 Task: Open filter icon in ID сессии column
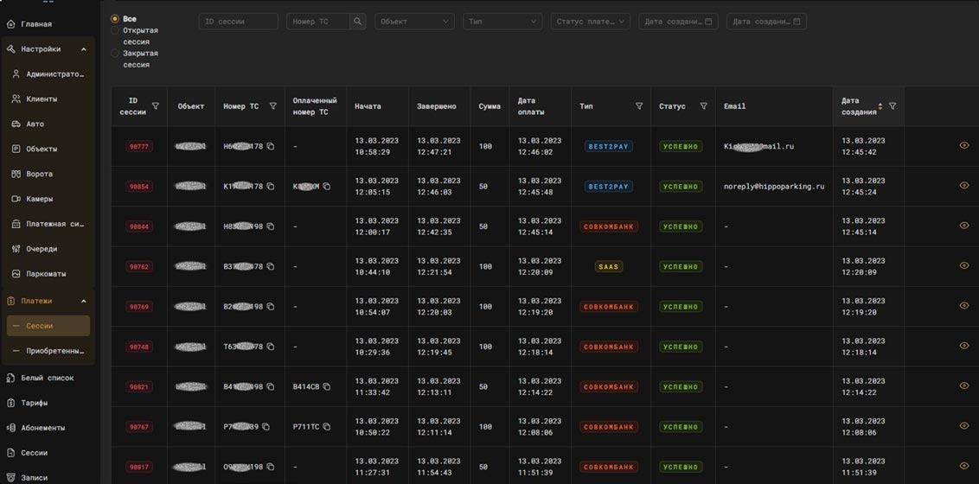pos(156,106)
